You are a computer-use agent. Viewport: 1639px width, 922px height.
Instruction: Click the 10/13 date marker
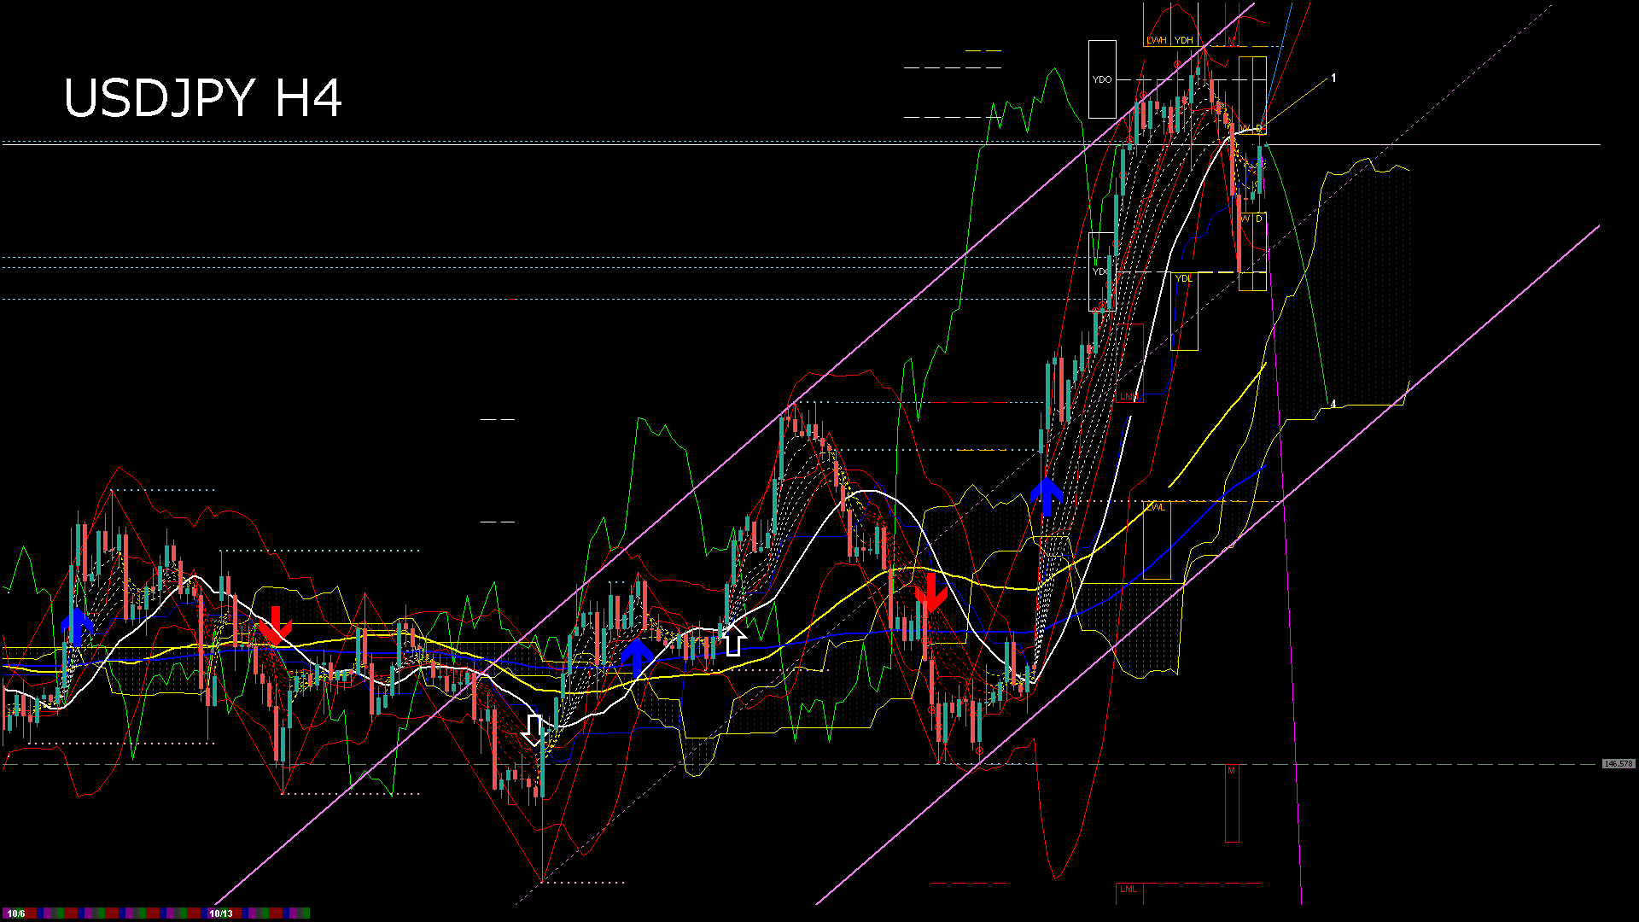click(221, 913)
